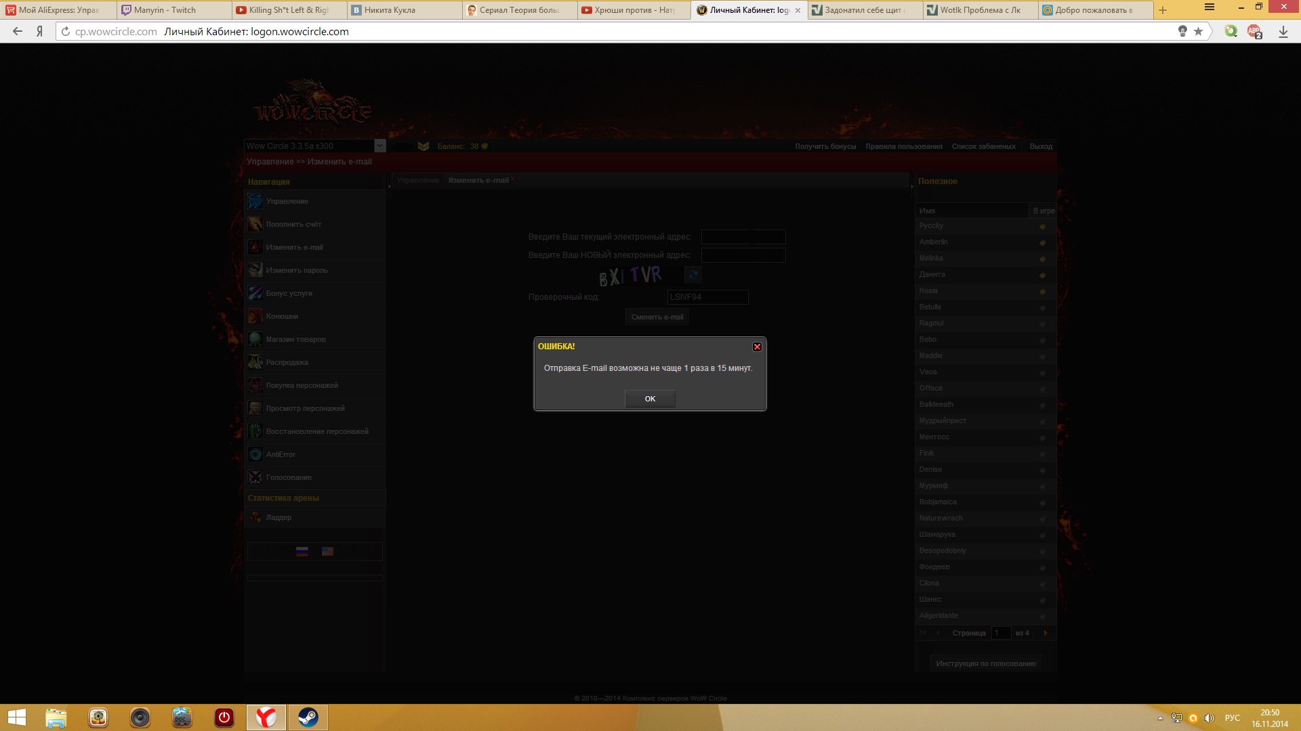Select the US flag language option
The width and height of the screenshot is (1301, 731).
(x=327, y=552)
